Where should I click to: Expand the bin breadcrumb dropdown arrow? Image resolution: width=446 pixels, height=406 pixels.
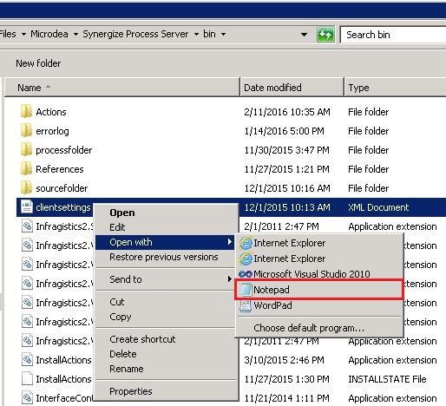223,35
